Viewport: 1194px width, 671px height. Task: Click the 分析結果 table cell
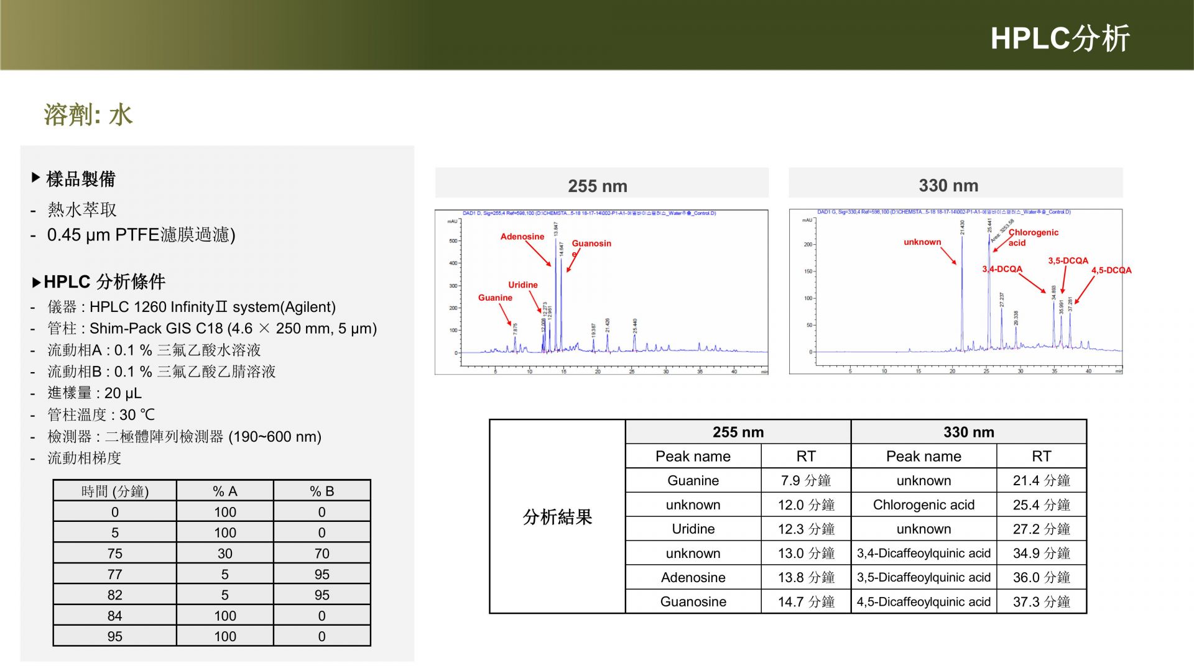(557, 516)
